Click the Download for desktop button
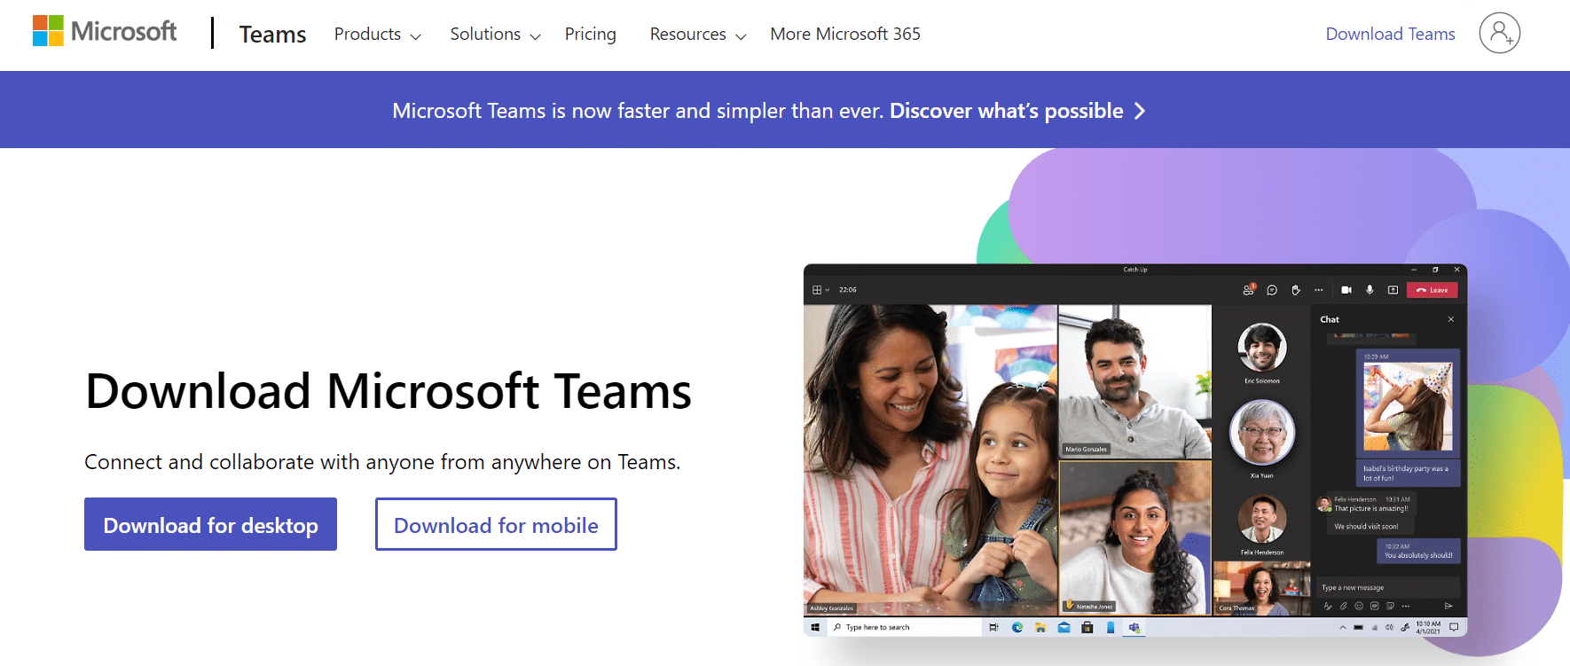 (210, 524)
